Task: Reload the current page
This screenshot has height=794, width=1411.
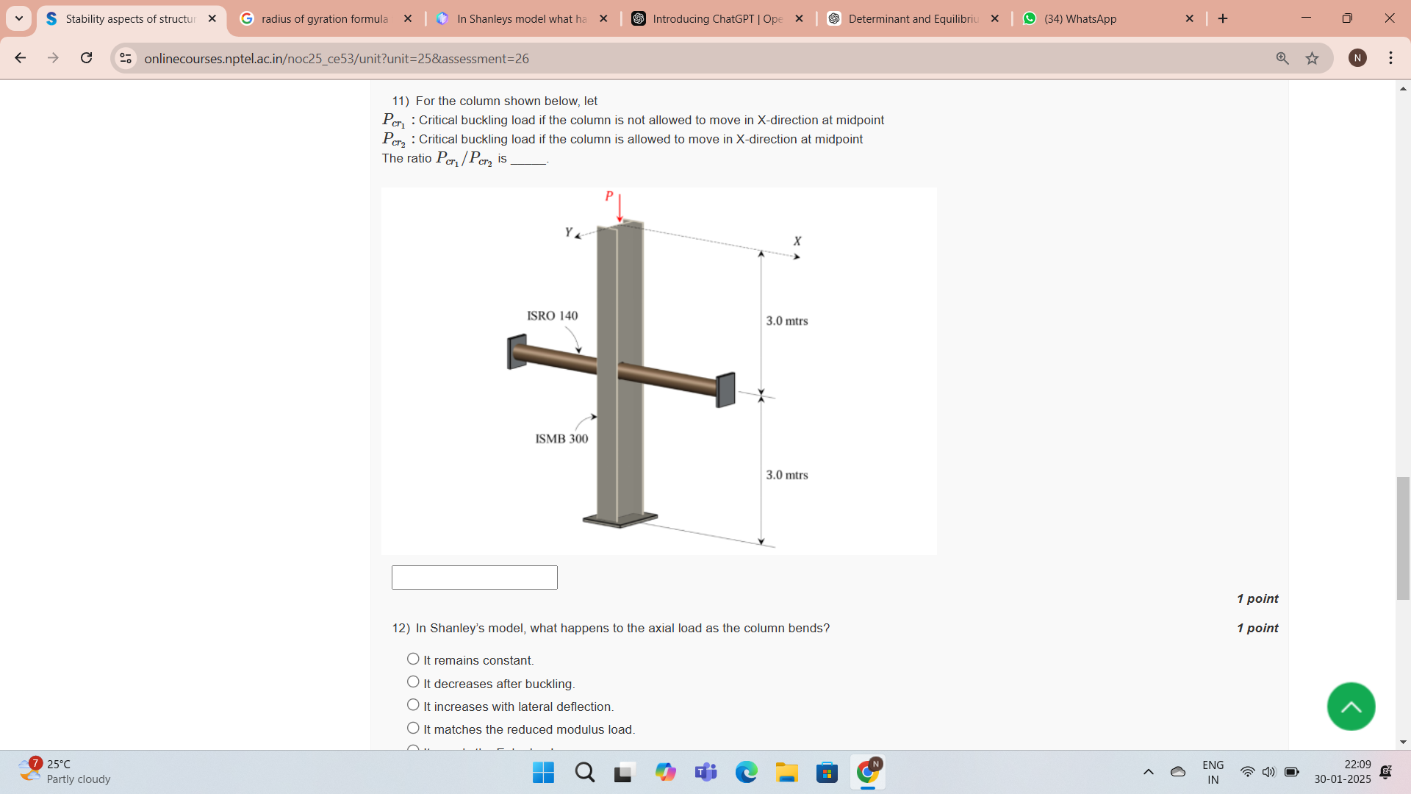Action: (x=86, y=58)
